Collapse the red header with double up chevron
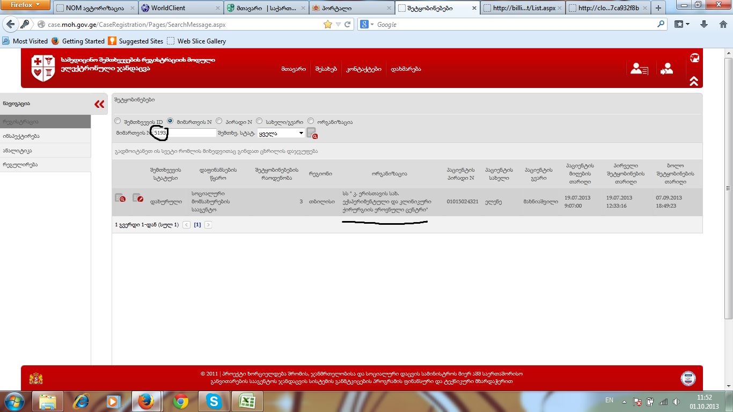 tap(694, 81)
